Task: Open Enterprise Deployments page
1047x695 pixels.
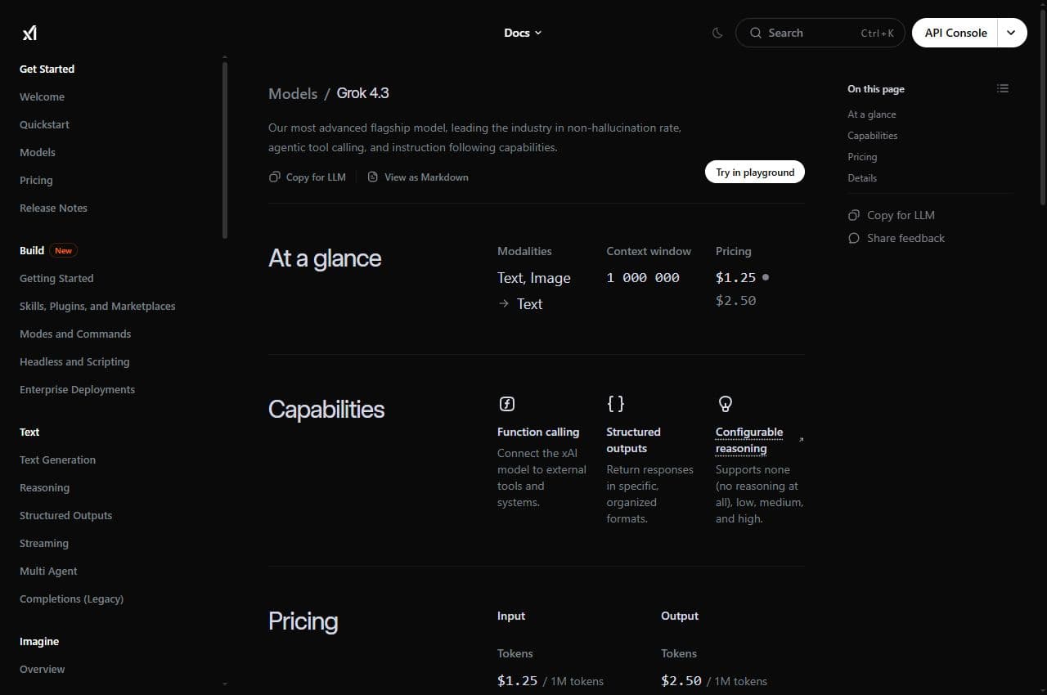Action: point(77,389)
